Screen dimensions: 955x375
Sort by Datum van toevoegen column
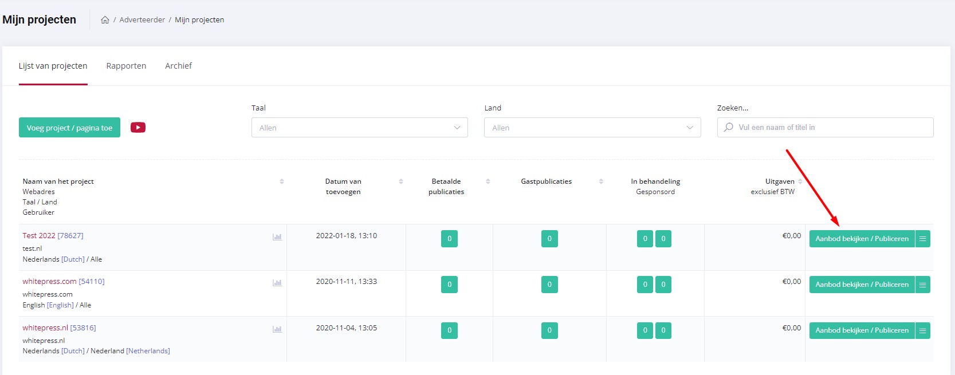tap(401, 181)
